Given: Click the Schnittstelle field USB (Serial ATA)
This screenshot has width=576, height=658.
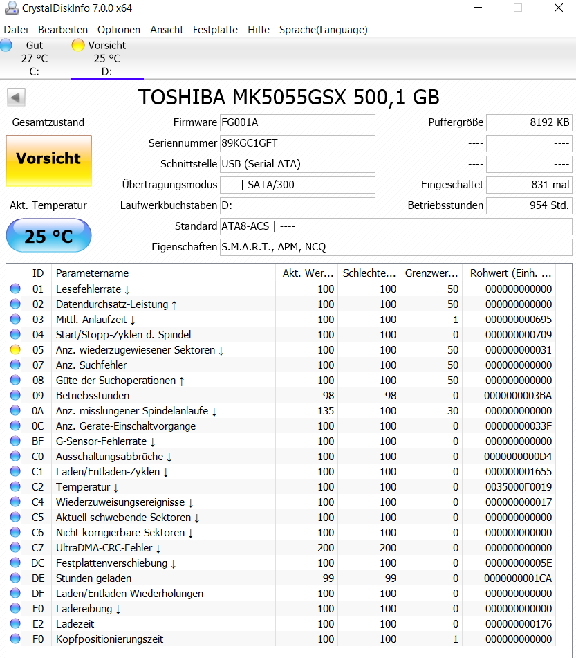Looking at the screenshot, I should (297, 164).
